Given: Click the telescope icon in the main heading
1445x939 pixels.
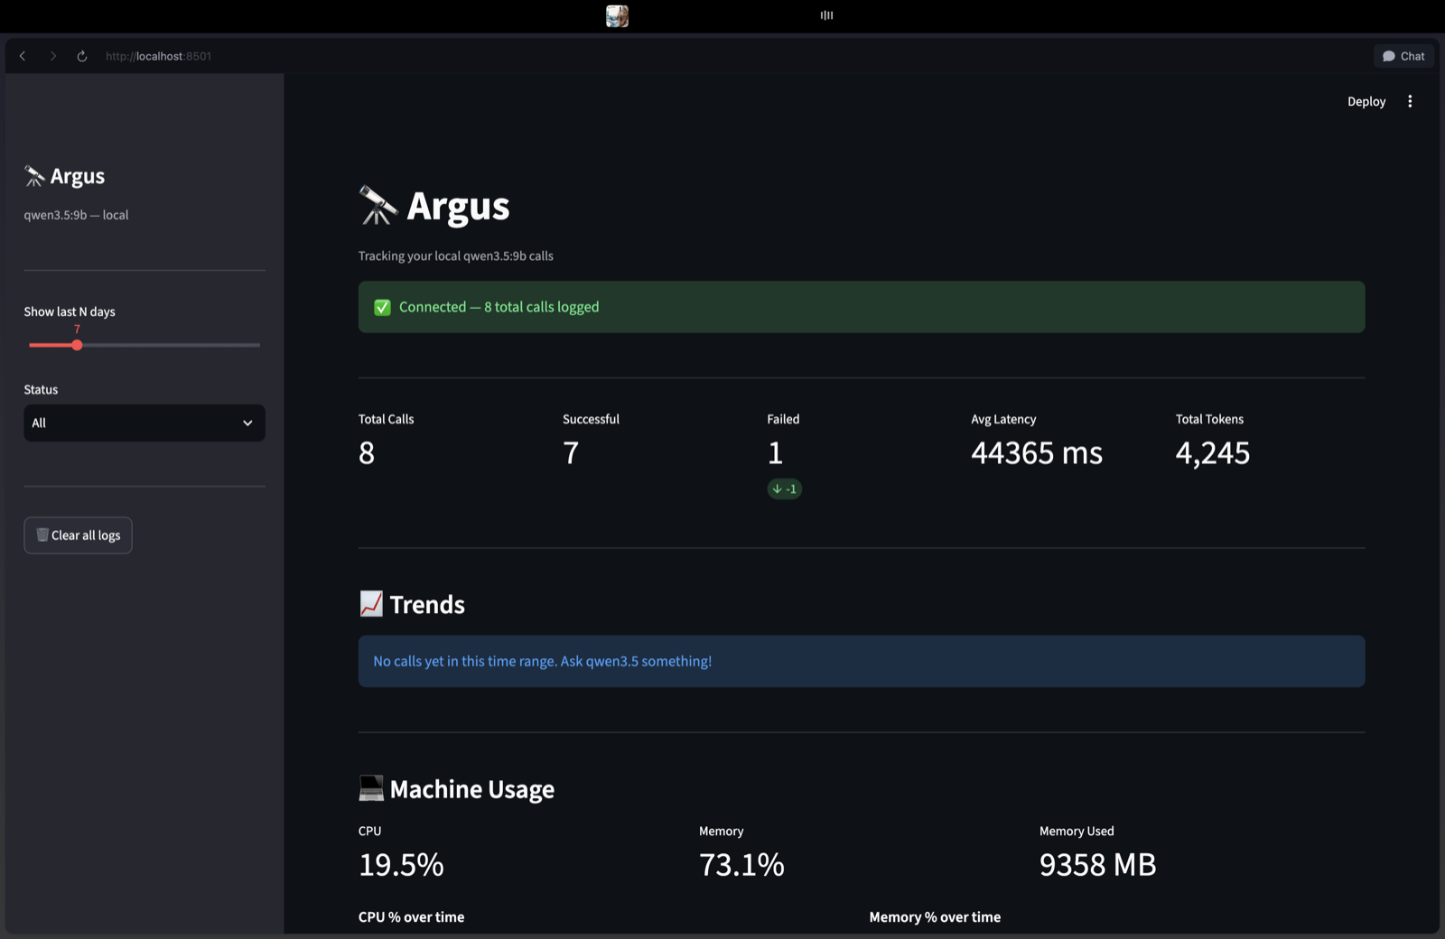Looking at the screenshot, I should (x=378, y=206).
